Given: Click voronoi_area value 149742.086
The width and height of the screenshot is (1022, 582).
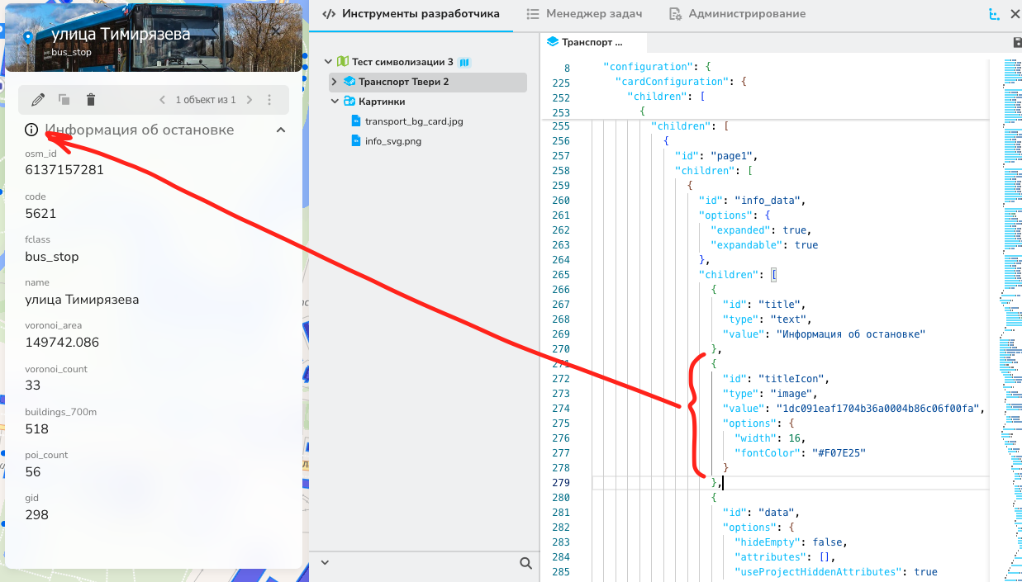Looking at the screenshot, I should click(62, 343).
